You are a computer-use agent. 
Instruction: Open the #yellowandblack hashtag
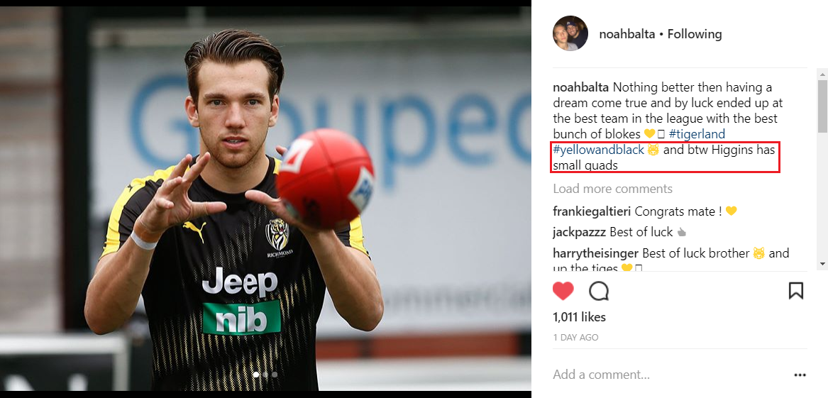(599, 150)
